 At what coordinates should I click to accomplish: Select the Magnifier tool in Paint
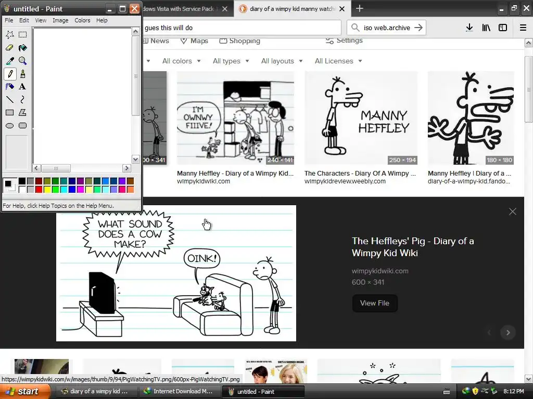[x=23, y=61]
